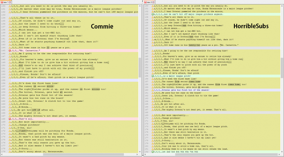This screenshot has width=284, height=157.
Task: Click warning icon beside 'Holding them to a tie' line
Action: [x=152, y=149]
